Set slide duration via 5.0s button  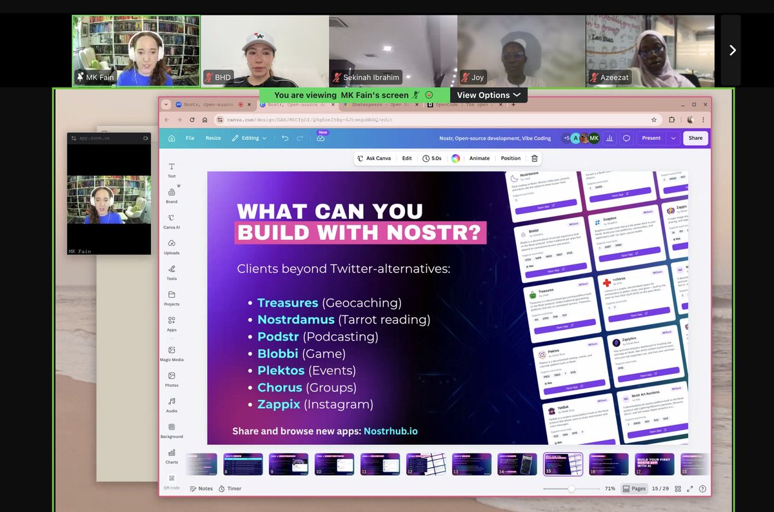pyautogui.click(x=432, y=158)
